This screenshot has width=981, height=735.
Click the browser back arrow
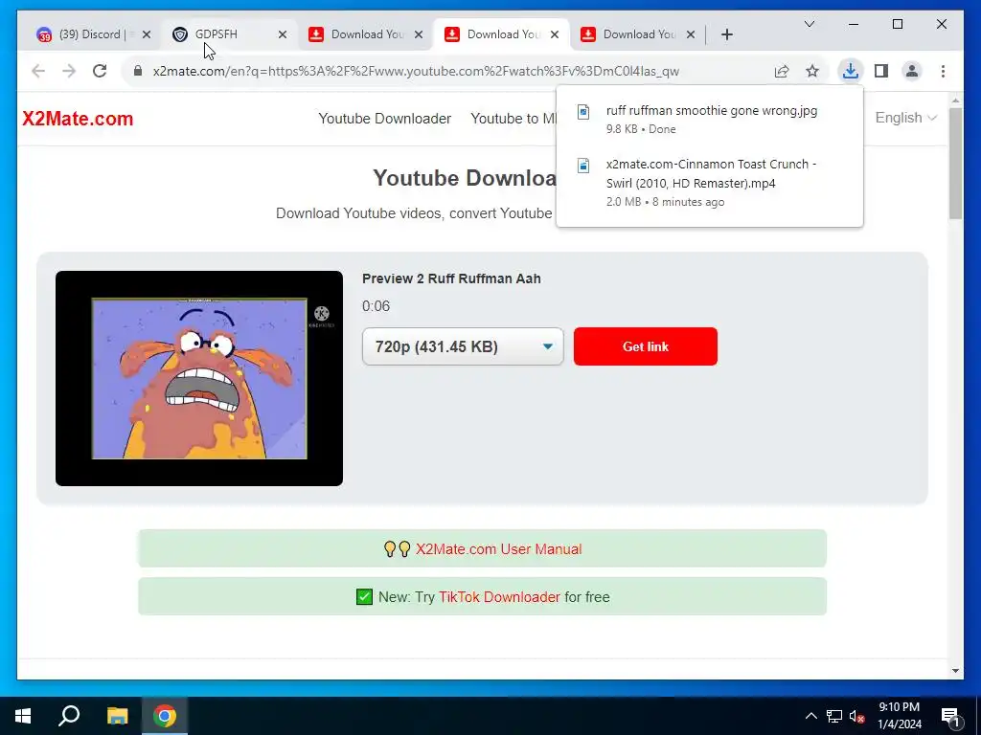point(38,71)
